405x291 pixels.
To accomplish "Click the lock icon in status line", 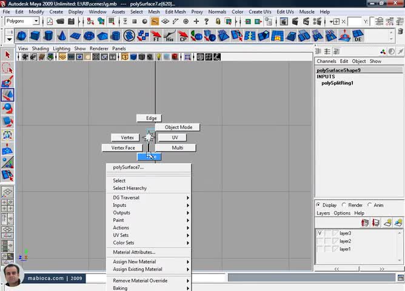I will pos(218,21).
